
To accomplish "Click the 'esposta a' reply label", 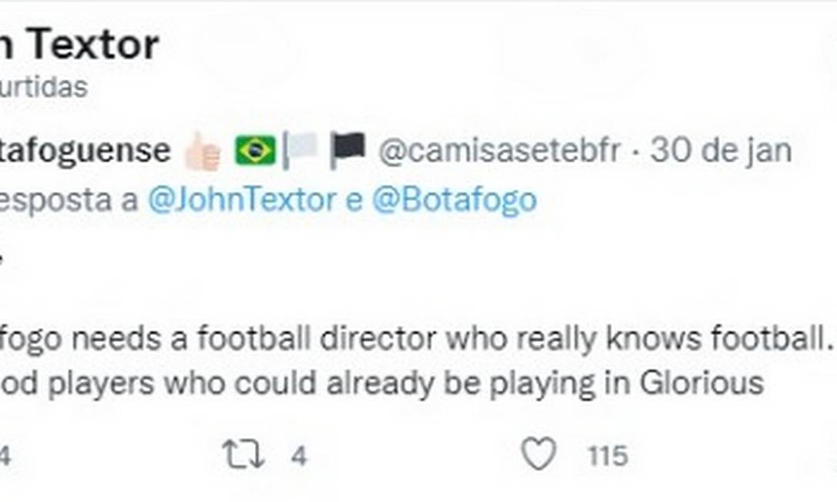I will tap(69, 199).
